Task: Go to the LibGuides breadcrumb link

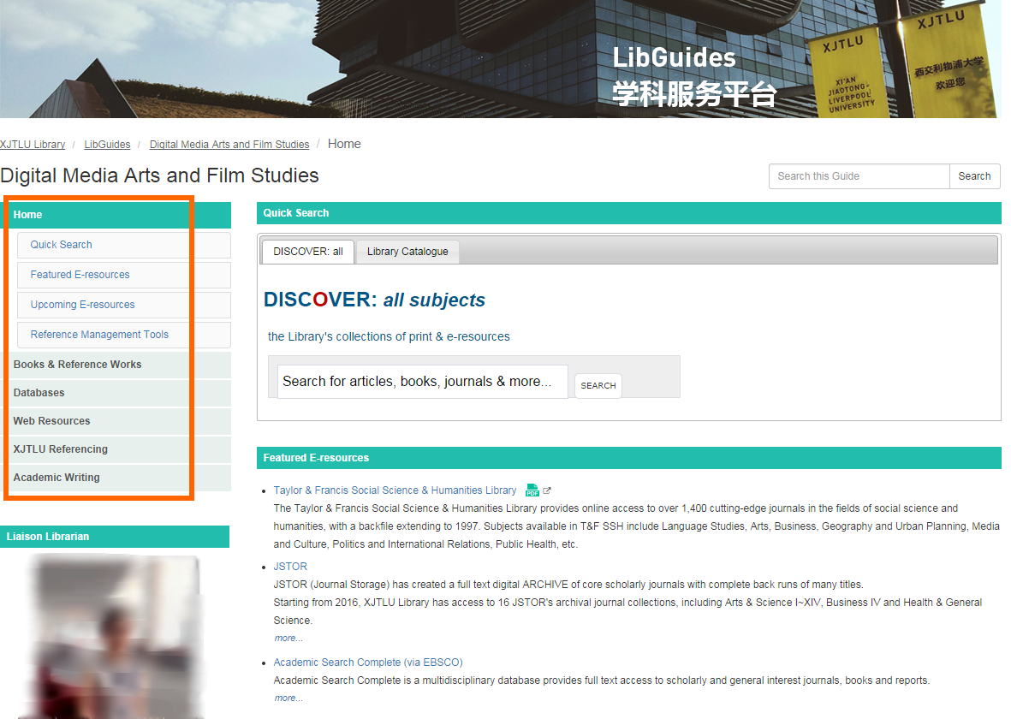Action: (107, 145)
